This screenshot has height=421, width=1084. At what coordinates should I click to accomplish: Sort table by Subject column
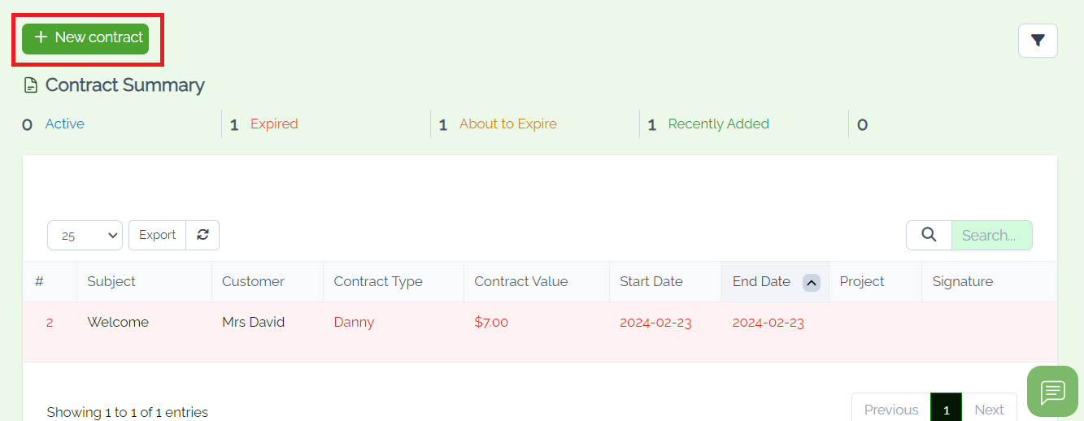pyautogui.click(x=111, y=281)
